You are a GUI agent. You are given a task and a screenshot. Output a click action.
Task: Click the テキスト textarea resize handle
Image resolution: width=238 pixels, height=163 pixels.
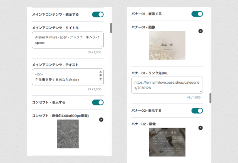(101, 83)
